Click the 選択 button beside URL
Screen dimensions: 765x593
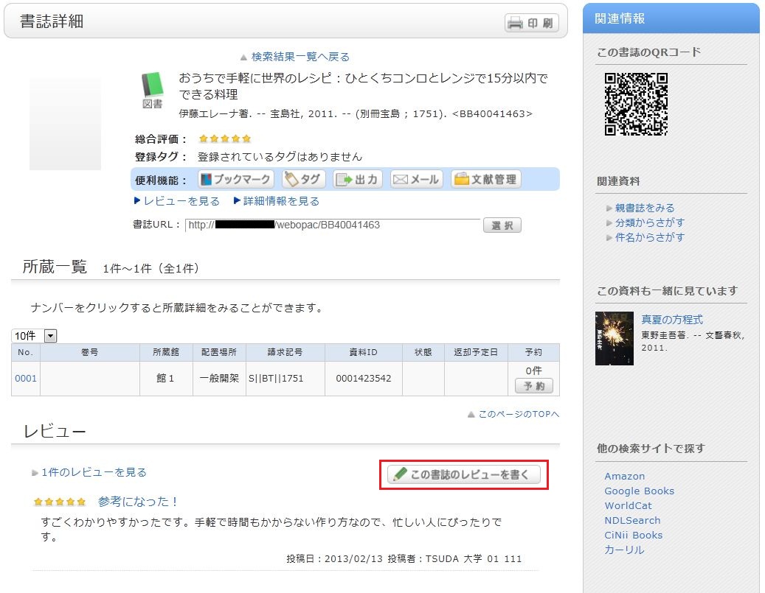tap(502, 225)
